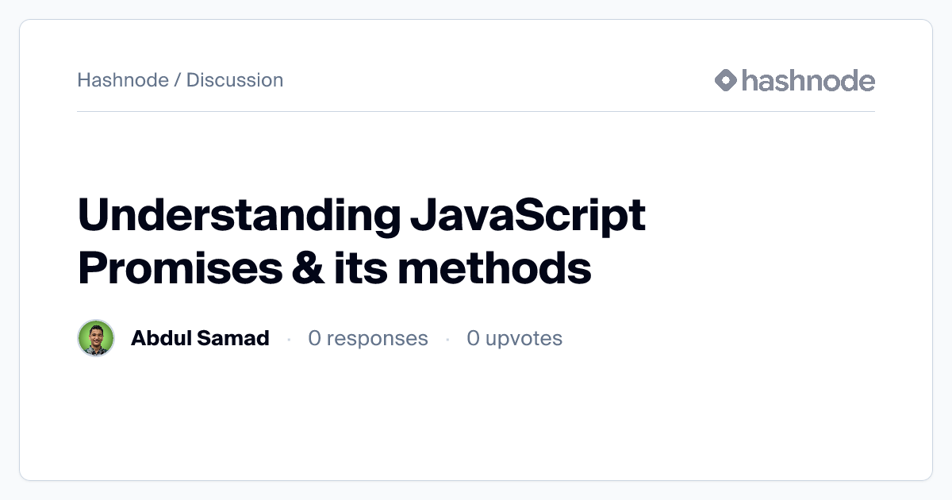
Task: Select "Discussion" in the breadcrumb
Action: pos(235,80)
